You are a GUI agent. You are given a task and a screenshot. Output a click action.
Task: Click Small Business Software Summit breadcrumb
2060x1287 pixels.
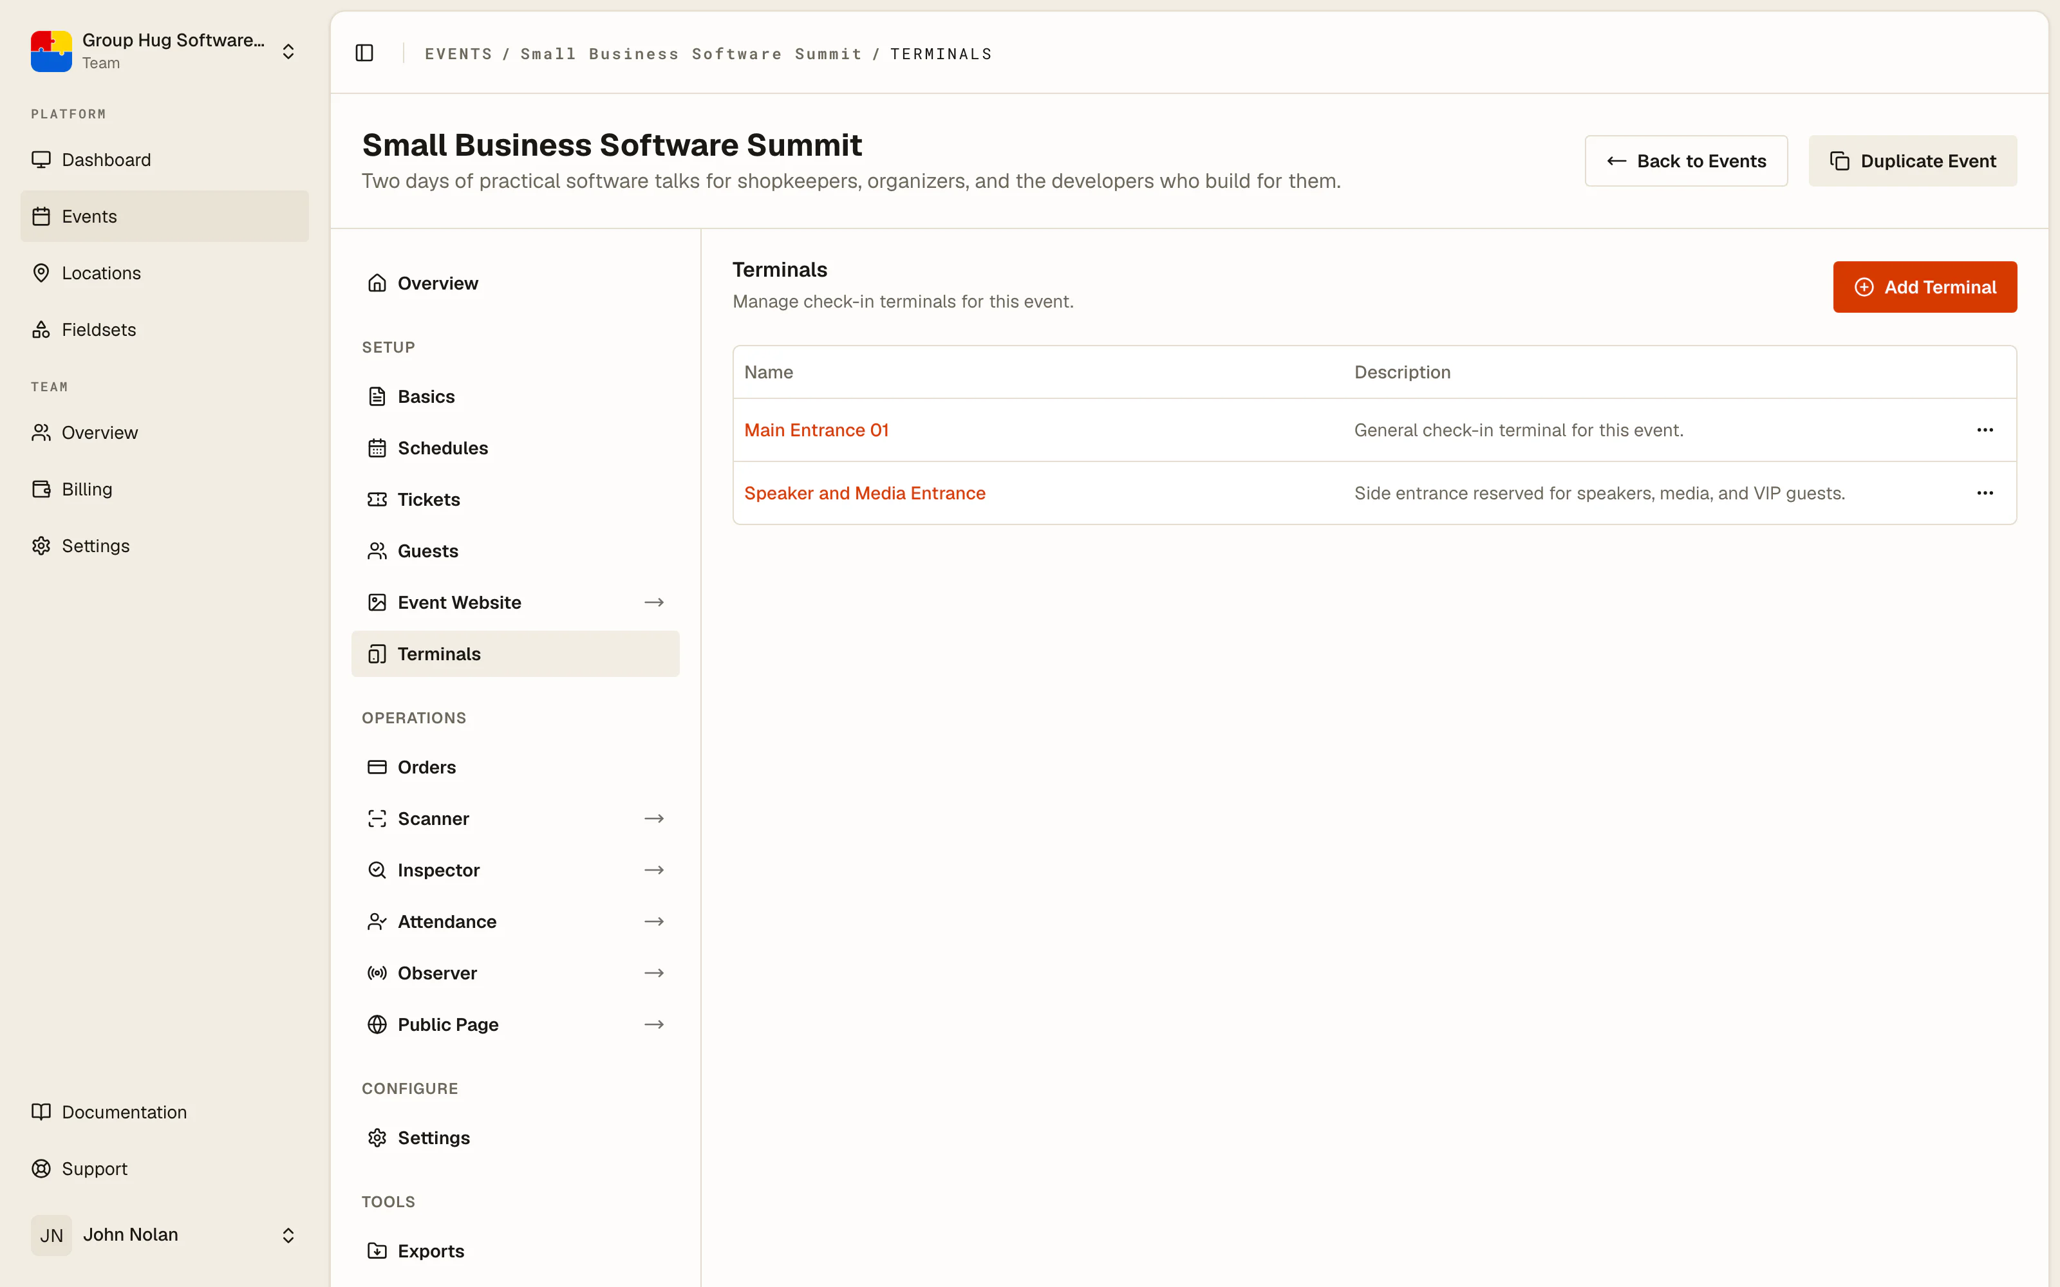[691, 53]
